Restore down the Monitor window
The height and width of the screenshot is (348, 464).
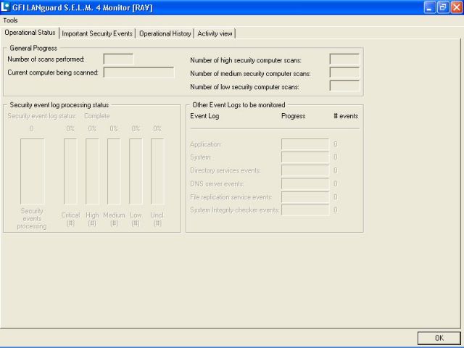443,7
